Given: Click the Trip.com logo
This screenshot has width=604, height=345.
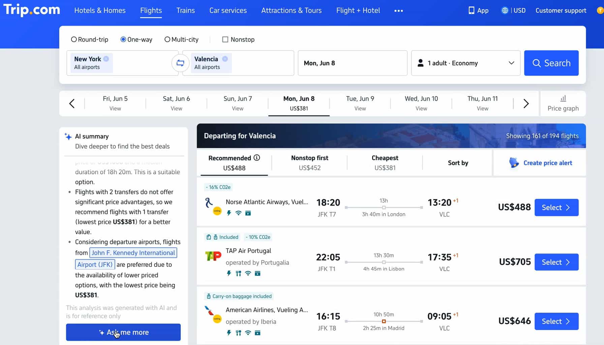Looking at the screenshot, I should tap(32, 10).
